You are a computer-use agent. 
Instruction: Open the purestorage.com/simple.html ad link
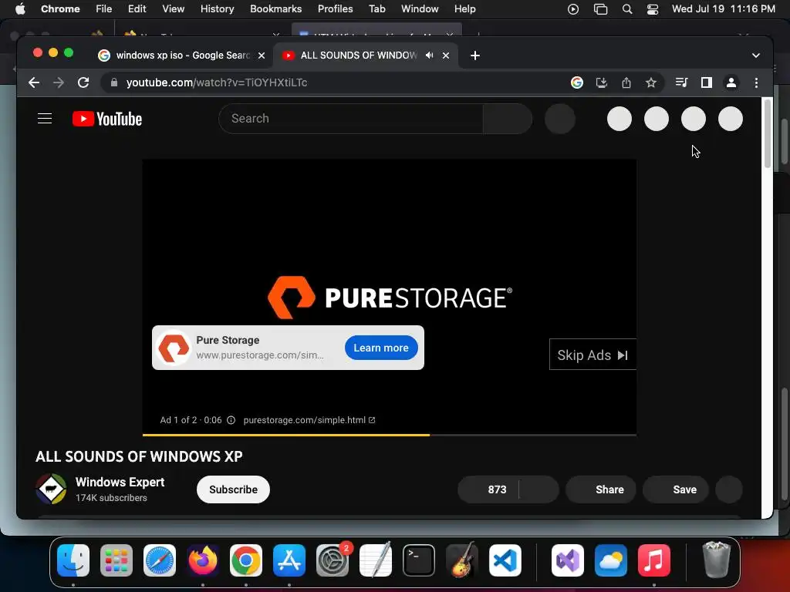[x=309, y=420]
